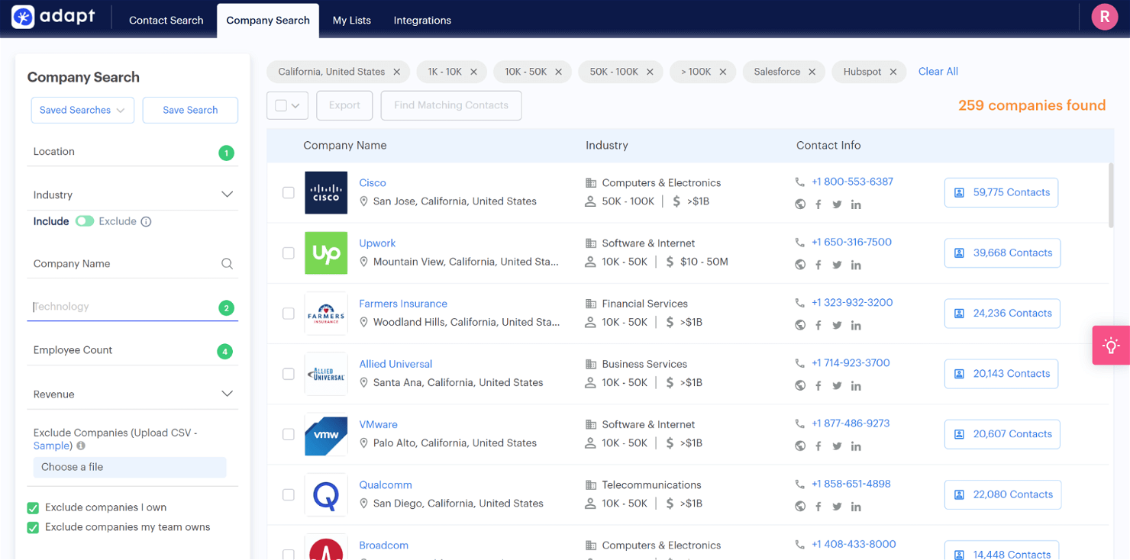Remove the Salesforce filter chip
The height and width of the screenshot is (560, 1130).
[812, 71]
